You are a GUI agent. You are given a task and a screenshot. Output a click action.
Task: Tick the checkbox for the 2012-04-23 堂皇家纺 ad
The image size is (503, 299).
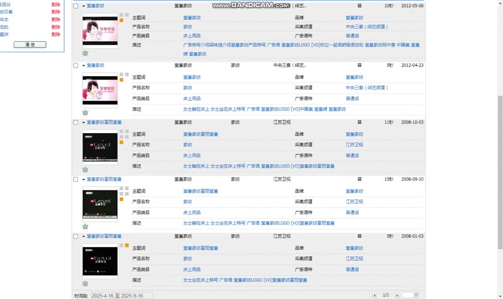pos(76,66)
